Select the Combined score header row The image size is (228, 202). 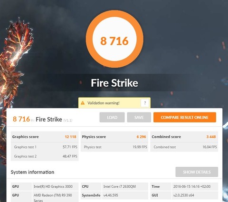click(184, 137)
